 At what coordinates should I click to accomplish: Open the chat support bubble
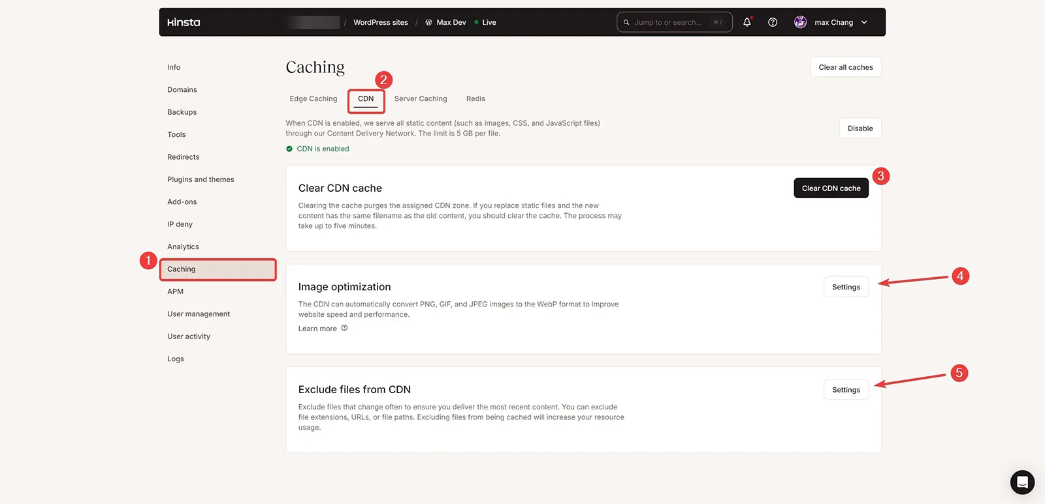[x=1022, y=482]
